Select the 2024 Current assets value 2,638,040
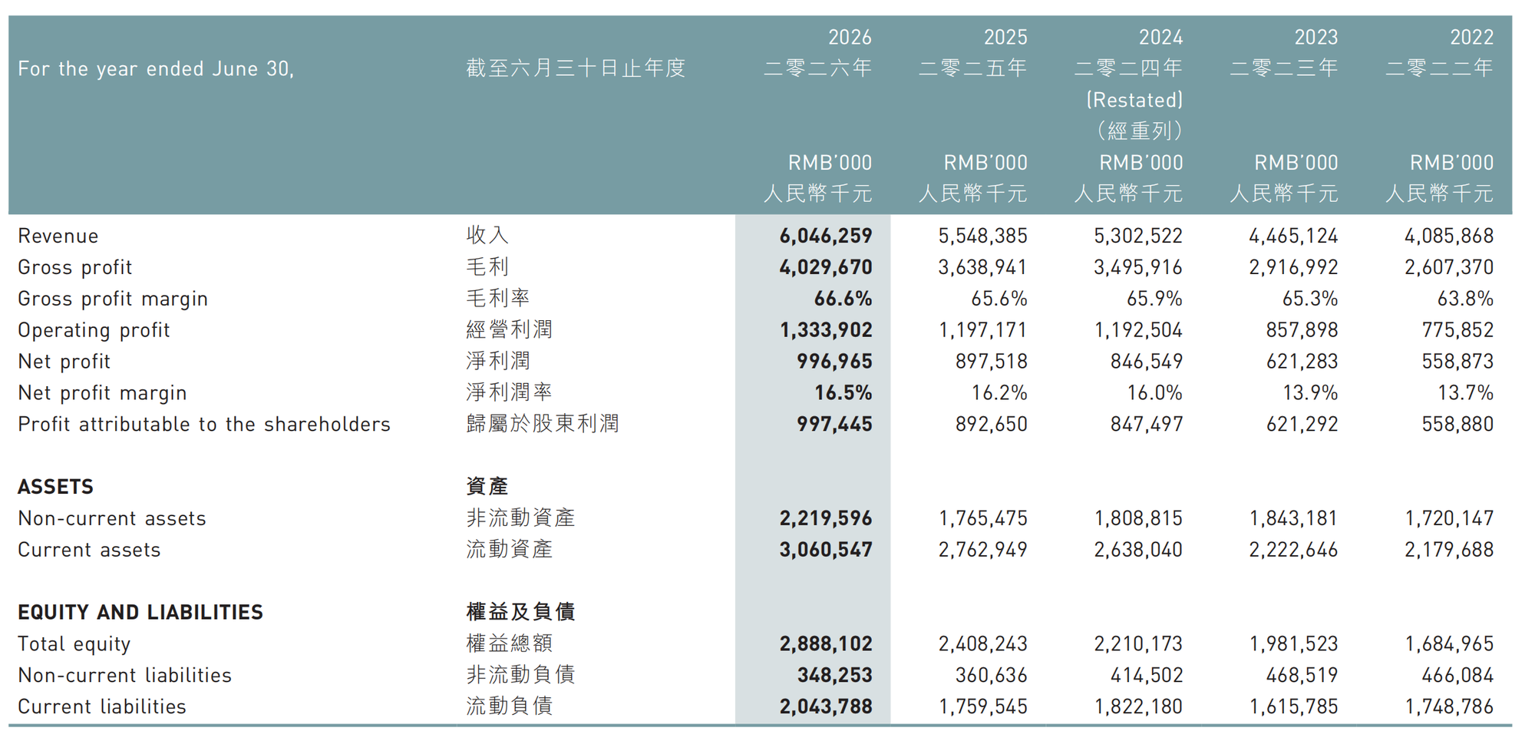The height and width of the screenshot is (741, 1535). tap(1138, 550)
